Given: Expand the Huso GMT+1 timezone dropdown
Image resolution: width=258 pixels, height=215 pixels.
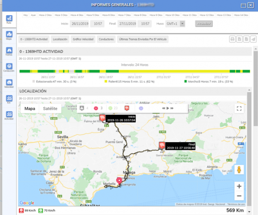Looking at the screenshot, I should coord(173,24).
